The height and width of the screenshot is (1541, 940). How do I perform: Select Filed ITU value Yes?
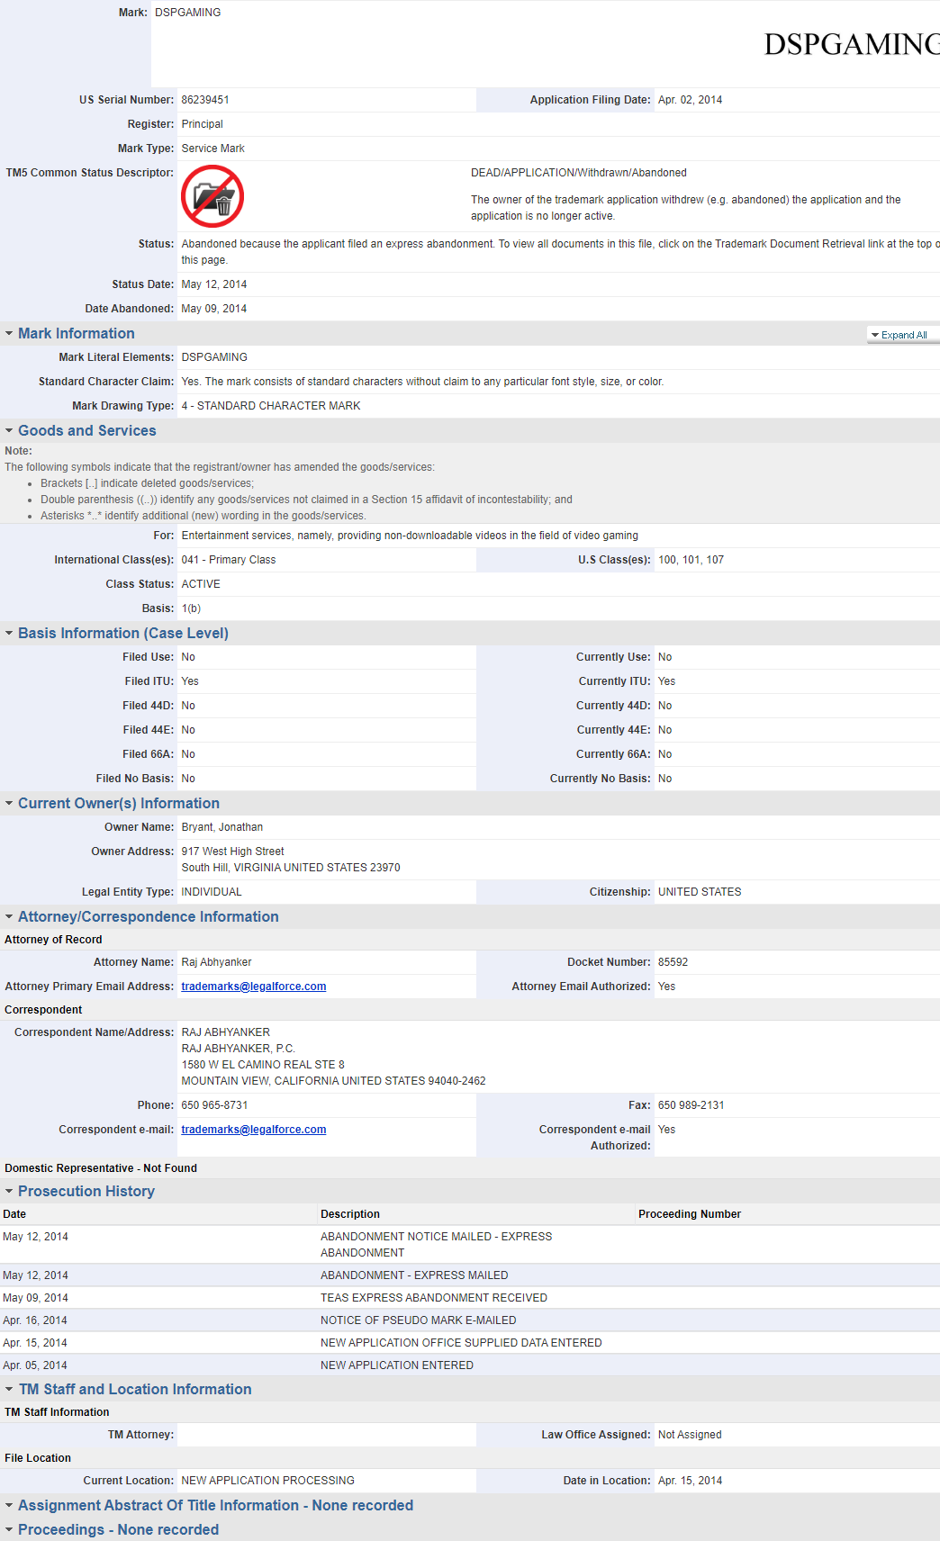[190, 681]
